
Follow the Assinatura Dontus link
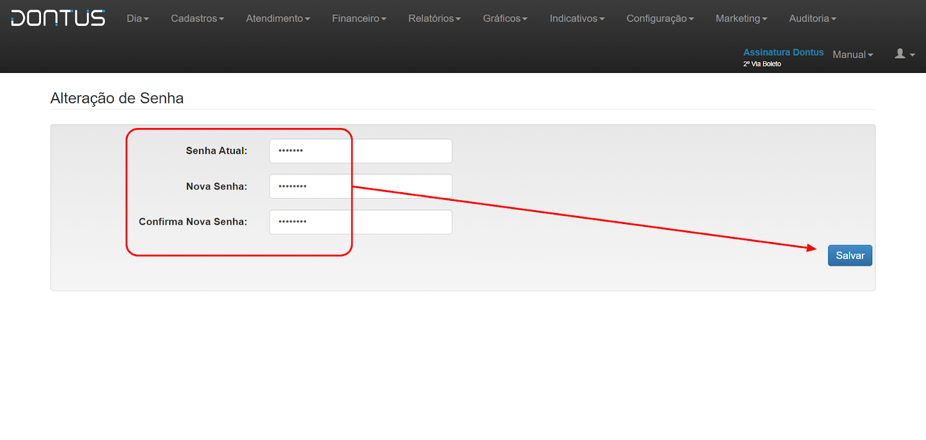click(783, 52)
